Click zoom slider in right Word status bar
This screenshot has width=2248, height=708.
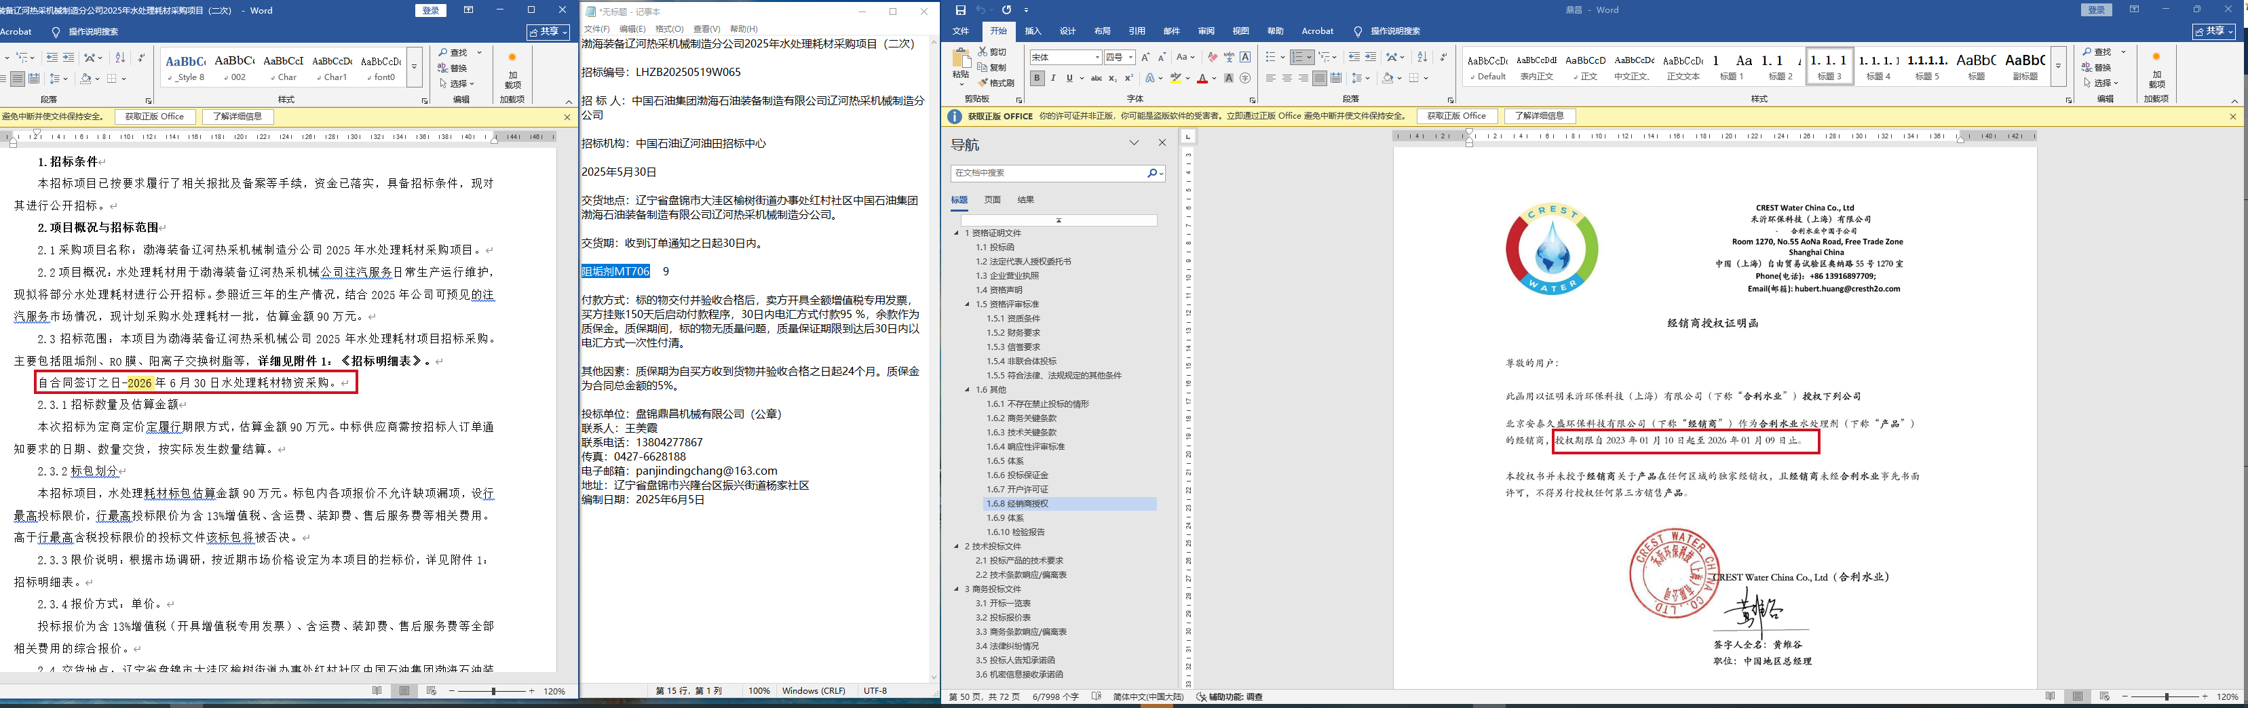tap(2166, 696)
